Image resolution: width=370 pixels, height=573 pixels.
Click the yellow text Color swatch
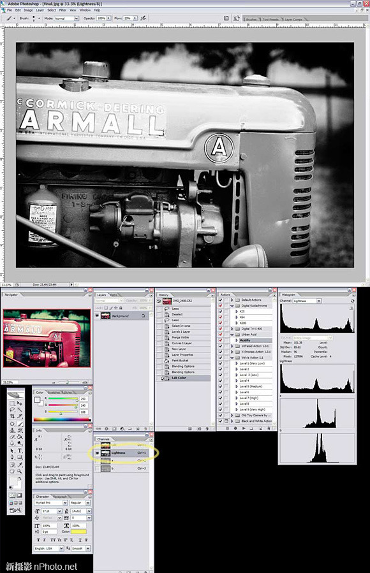[x=78, y=532]
